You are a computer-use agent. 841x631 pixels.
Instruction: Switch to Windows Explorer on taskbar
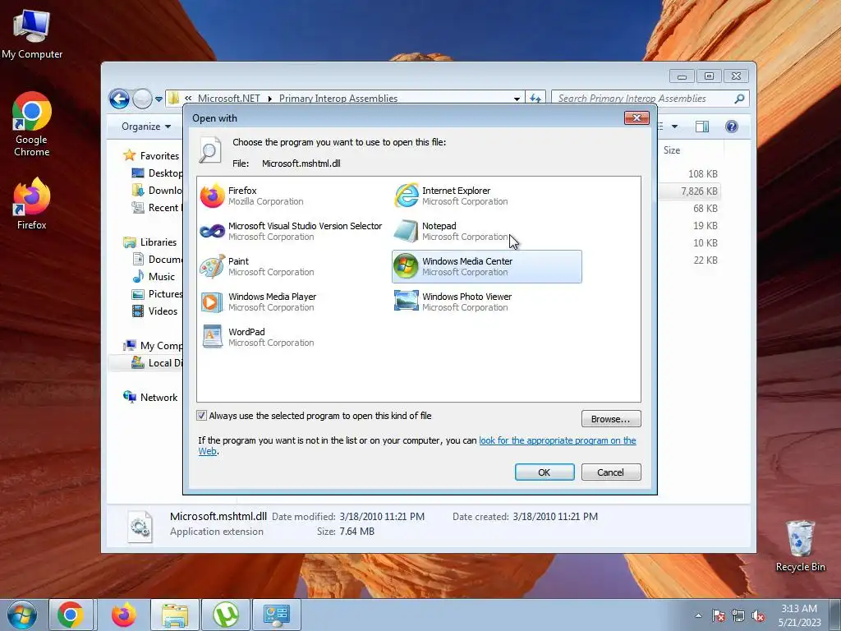coord(175,615)
